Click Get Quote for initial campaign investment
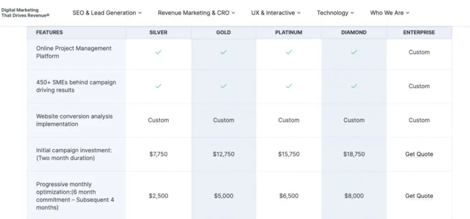This screenshot has height=219, width=470. (419, 154)
